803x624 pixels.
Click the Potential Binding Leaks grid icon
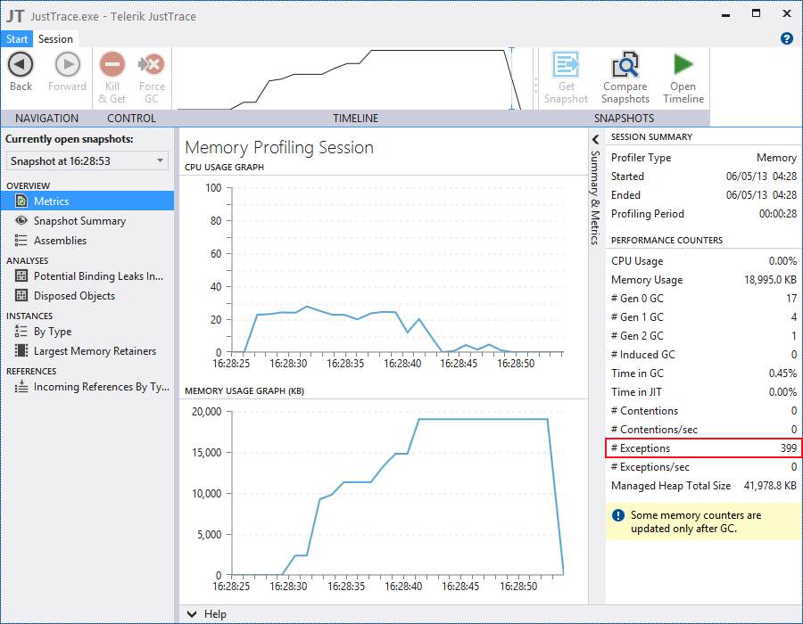click(x=21, y=276)
